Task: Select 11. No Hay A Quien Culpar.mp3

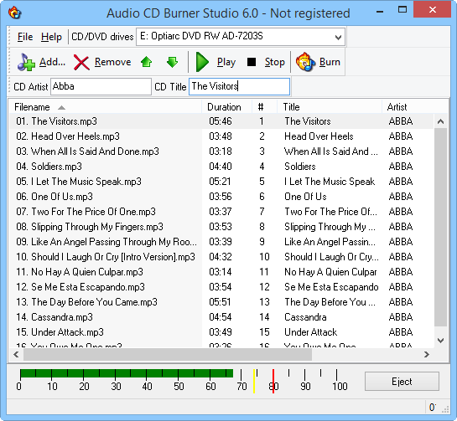Action: (x=221, y=272)
